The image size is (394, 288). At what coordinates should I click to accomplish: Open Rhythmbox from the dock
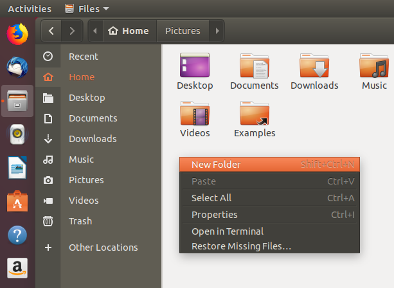tap(17, 134)
